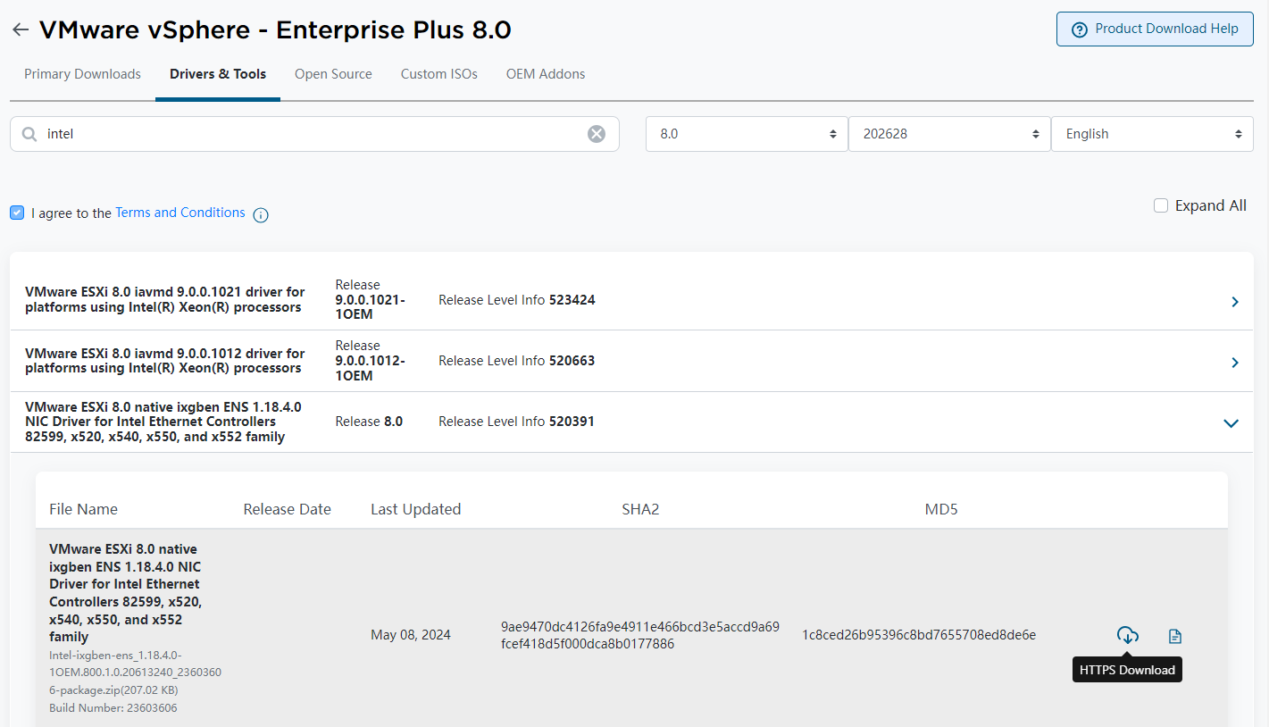Image resolution: width=1269 pixels, height=727 pixels.
Task: Click the SHA2 column header
Action: coord(640,509)
